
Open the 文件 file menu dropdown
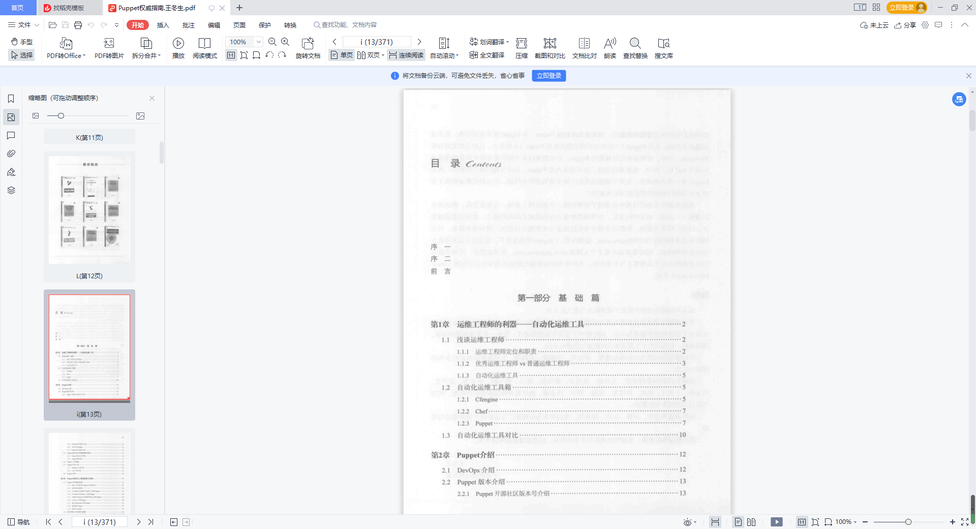pos(23,25)
